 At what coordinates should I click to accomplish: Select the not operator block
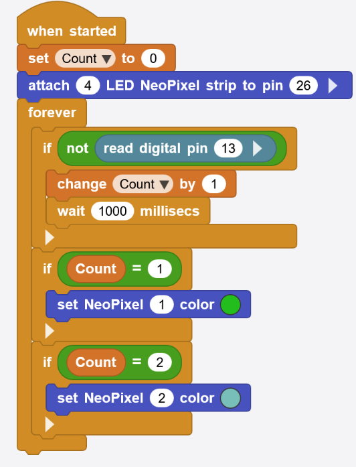(x=78, y=148)
